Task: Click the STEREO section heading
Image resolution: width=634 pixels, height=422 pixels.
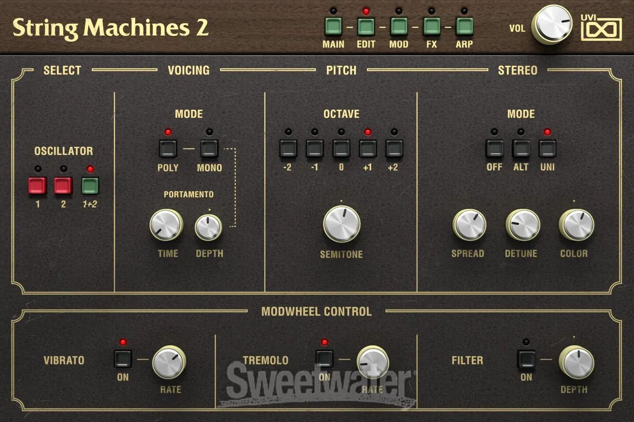Action: (x=518, y=70)
